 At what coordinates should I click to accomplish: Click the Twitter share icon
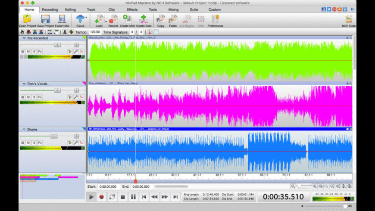(x=329, y=9)
